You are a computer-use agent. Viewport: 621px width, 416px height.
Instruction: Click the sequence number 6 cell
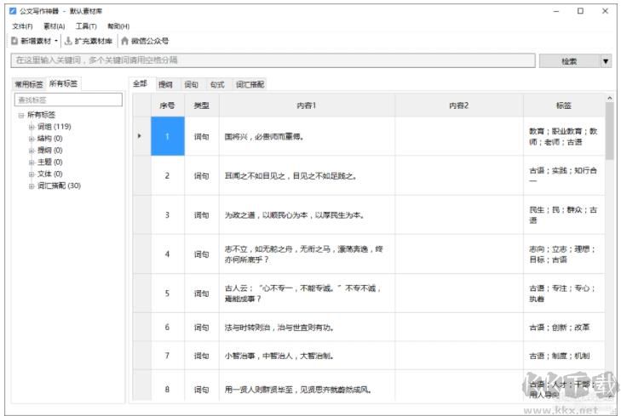(x=168, y=328)
